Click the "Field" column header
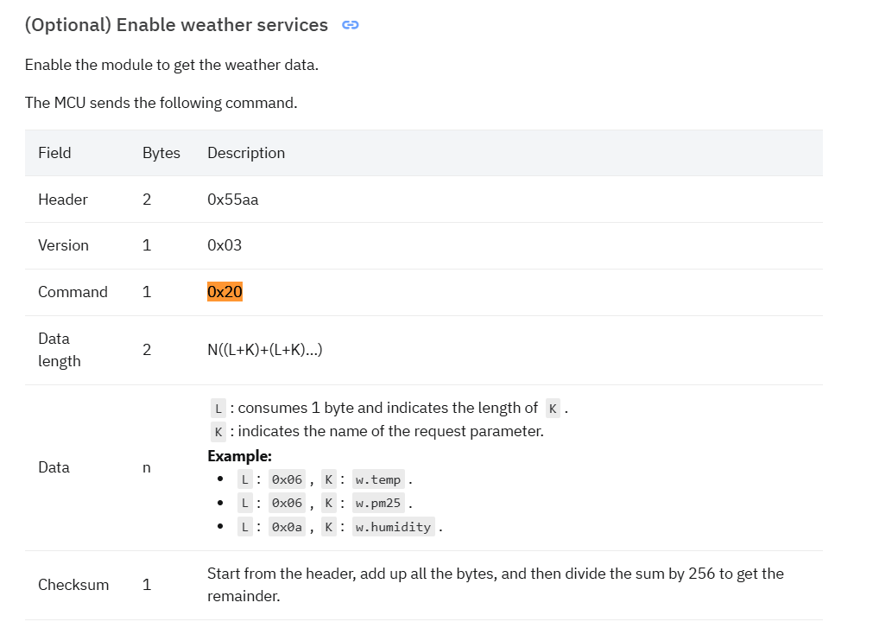 pyautogui.click(x=54, y=153)
